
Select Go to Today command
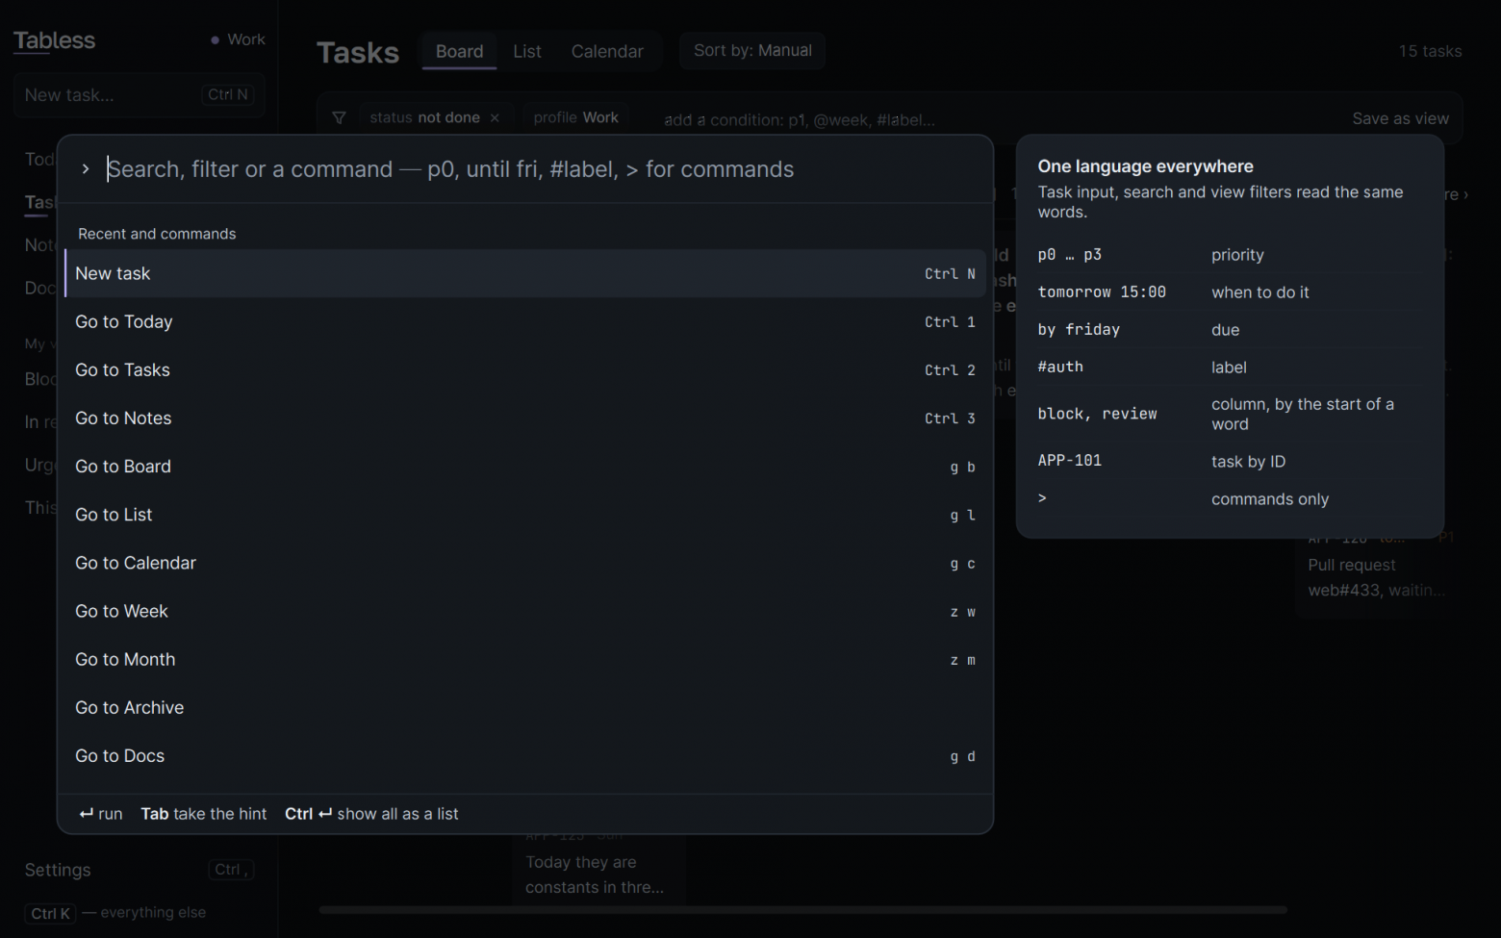click(525, 321)
